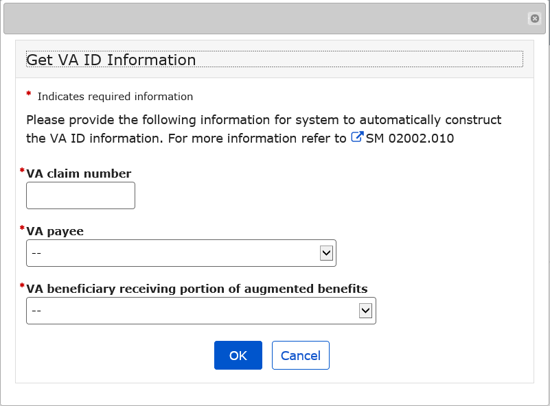Open the VA payee dropdown list
Image resolution: width=550 pixels, height=406 pixels.
coord(172,253)
